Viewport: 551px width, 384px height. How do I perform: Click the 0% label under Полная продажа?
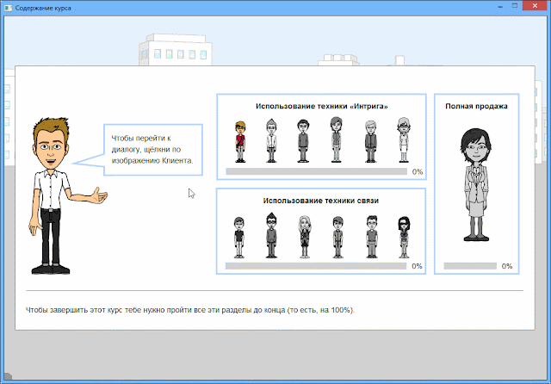(507, 266)
